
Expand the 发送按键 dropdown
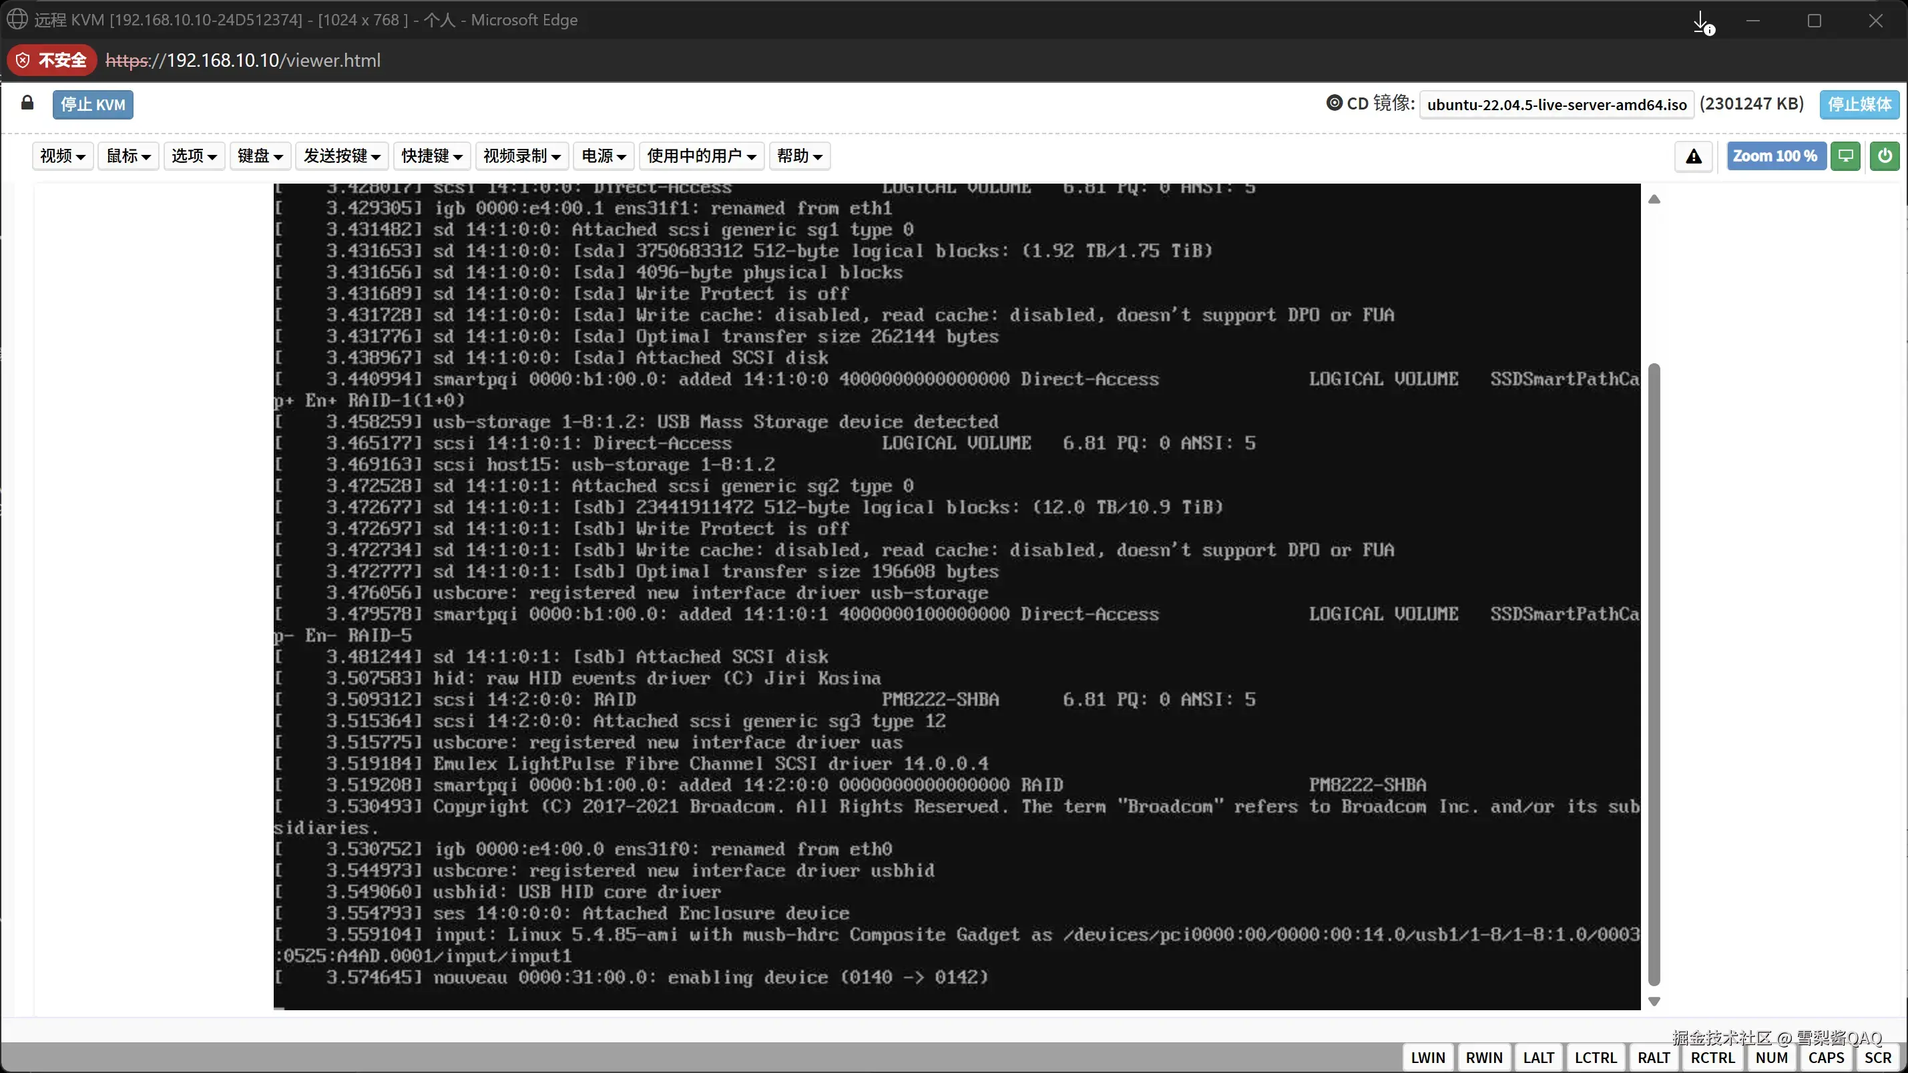coord(341,156)
